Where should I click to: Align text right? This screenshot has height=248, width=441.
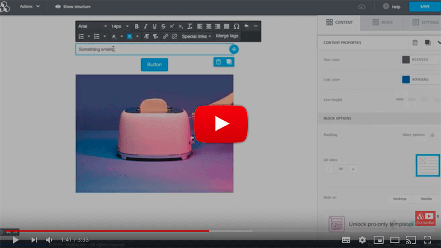pyautogui.click(x=217, y=26)
